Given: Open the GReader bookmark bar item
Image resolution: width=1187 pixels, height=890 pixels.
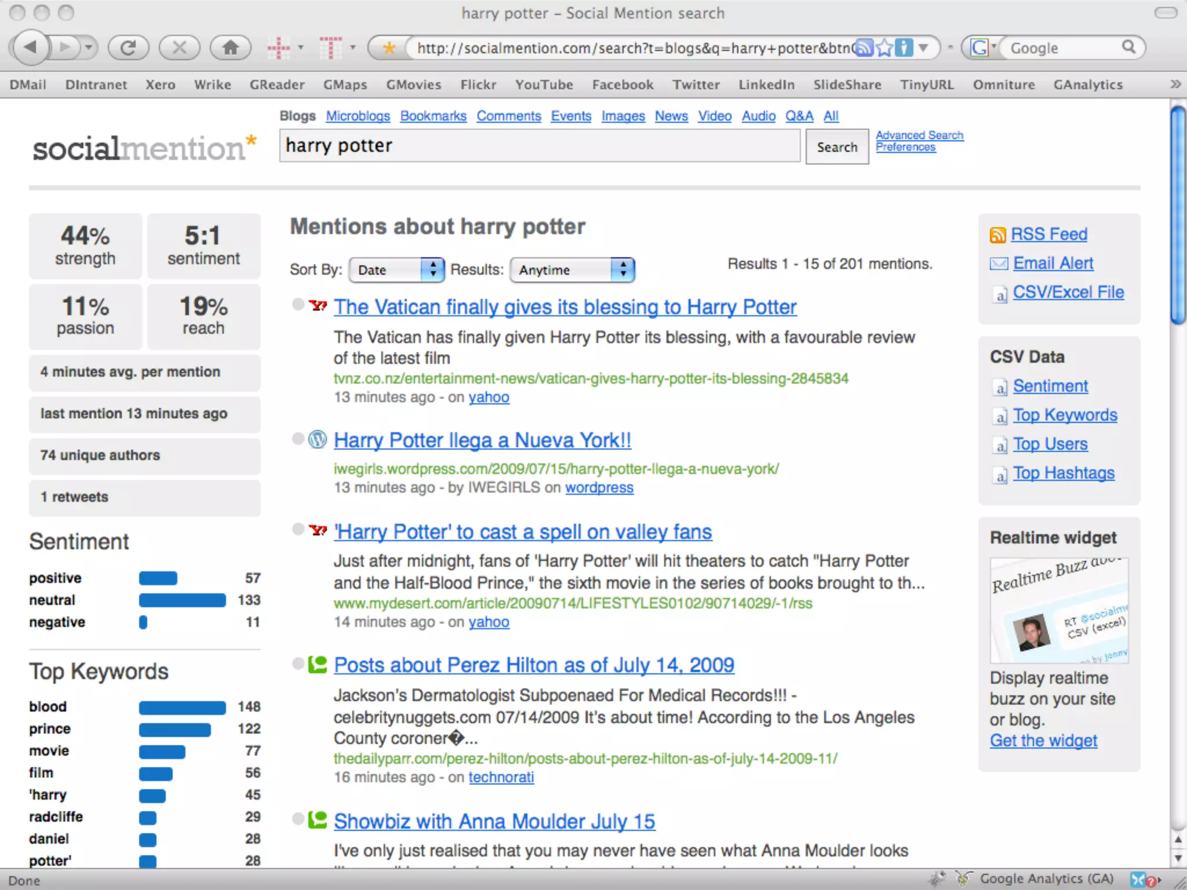Looking at the screenshot, I should [x=277, y=85].
